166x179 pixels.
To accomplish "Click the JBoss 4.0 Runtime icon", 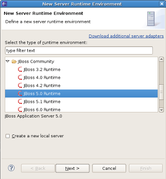I will (x=20, y=77).
